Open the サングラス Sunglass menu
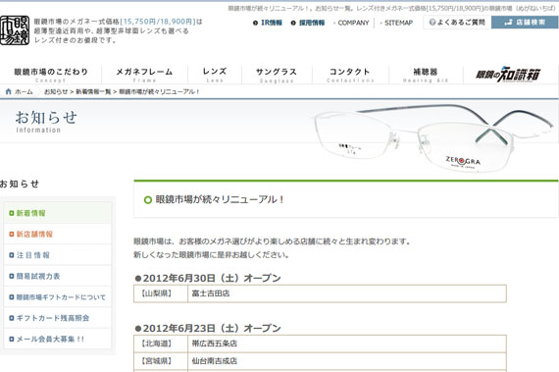Screen dimensions: 559x372 tap(277, 75)
